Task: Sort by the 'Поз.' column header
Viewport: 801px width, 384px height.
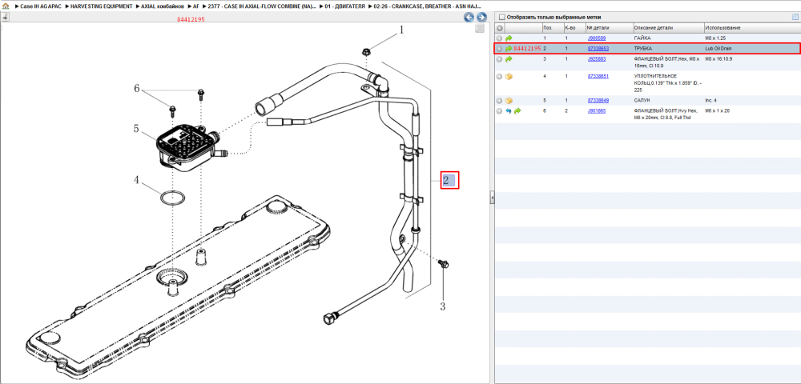Action: [x=552, y=27]
